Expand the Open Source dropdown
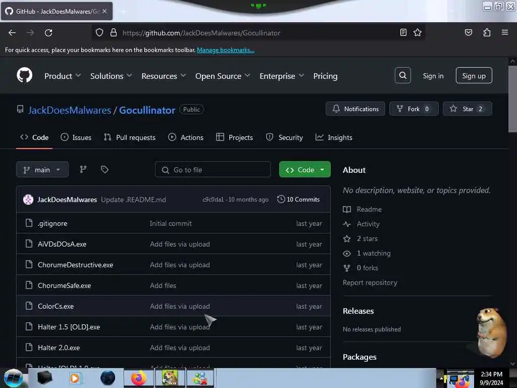 pyautogui.click(x=223, y=76)
